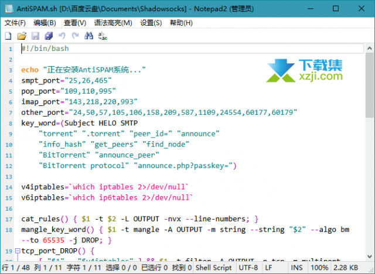Click the #!/bin/bash line
The height and width of the screenshot is (274, 375).
[45, 49]
